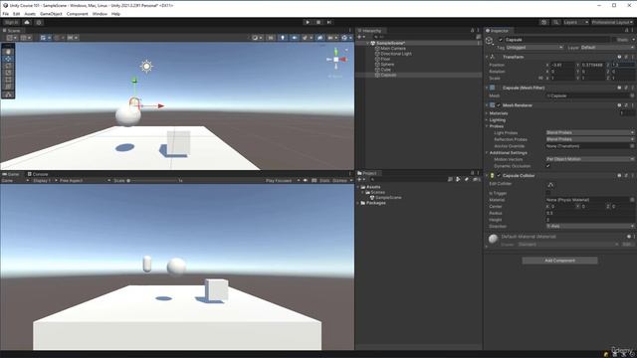
Task: Open Transform component help icon
Action: 619,58
